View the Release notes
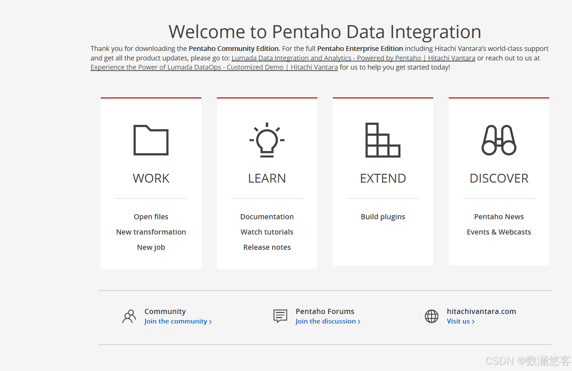 267,247
